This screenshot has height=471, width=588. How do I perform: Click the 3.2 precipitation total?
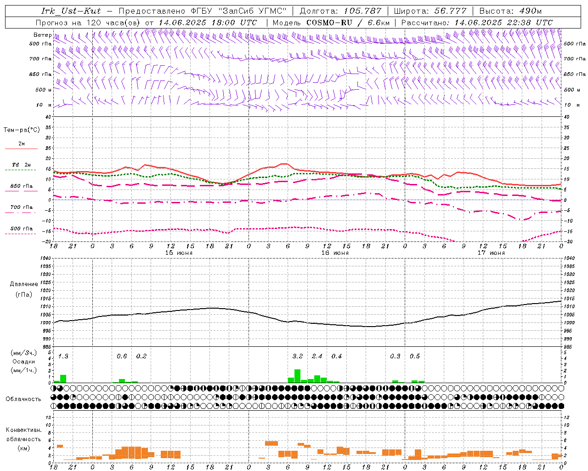(x=298, y=356)
